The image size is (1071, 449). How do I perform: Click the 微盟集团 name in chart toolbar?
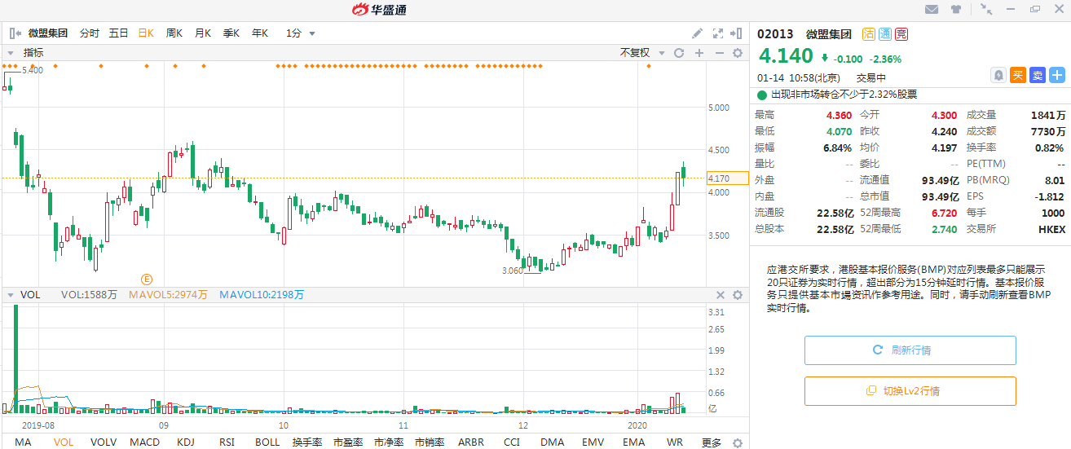coord(48,33)
